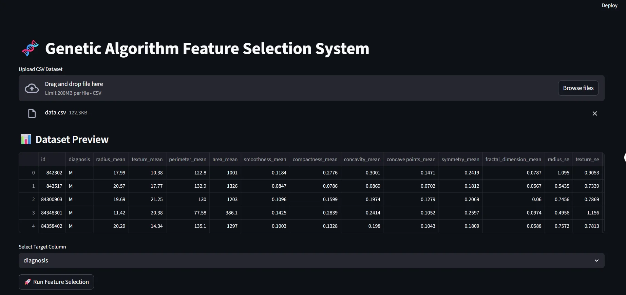The height and width of the screenshot is (295, 626).
Task: Select the symmetry_mean column header
Action: (x=461, y=159)
